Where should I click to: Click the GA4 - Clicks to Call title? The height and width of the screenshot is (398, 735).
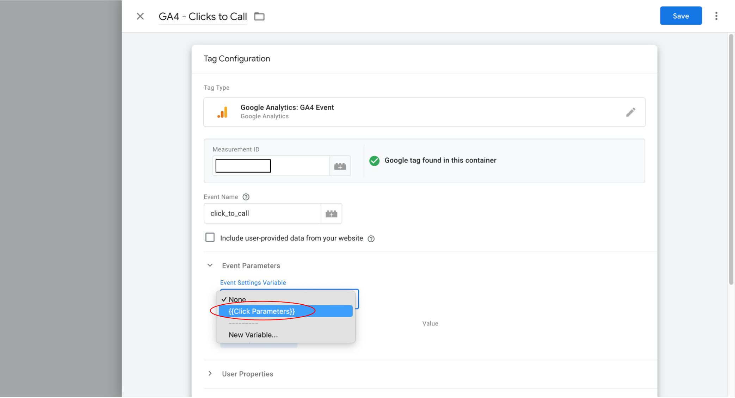tap(203, 17)
